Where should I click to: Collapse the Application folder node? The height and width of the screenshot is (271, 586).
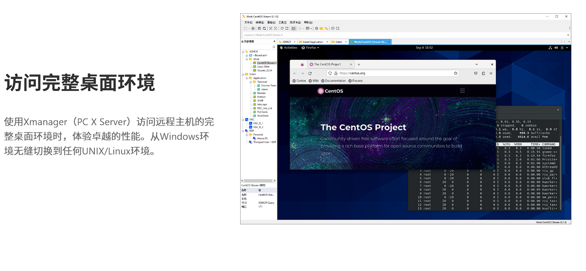pyautogui.click(x=247, y=78)
